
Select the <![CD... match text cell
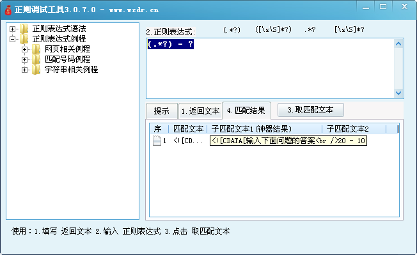click(x=188, y=141)
